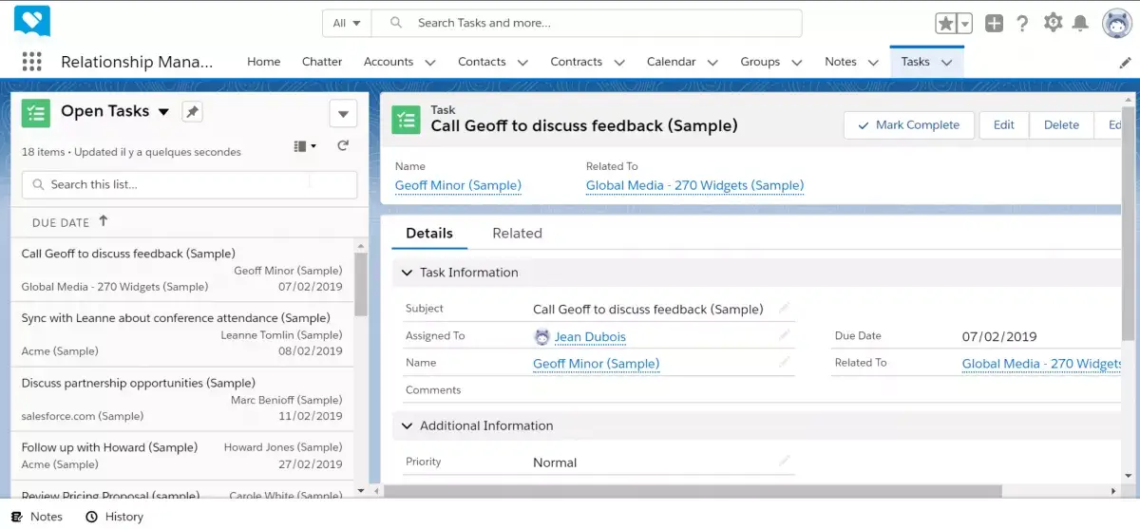Click the Search this list field
Image resolution: width=1140 pixels, height=529 pixels.
[189, 184]
